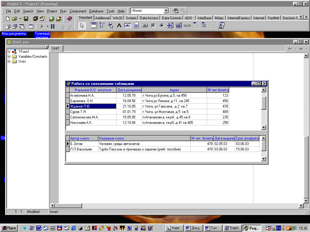Select cell Человек среди автоматов

[x=144, y=144]
